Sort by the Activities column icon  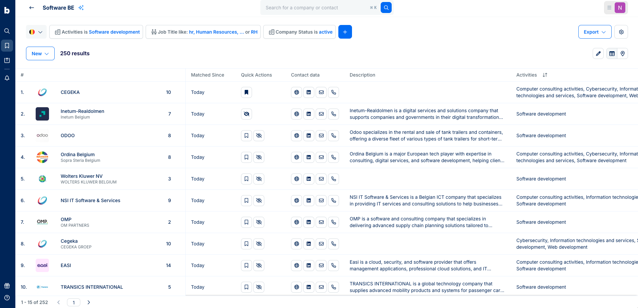(x=545, y=75)
